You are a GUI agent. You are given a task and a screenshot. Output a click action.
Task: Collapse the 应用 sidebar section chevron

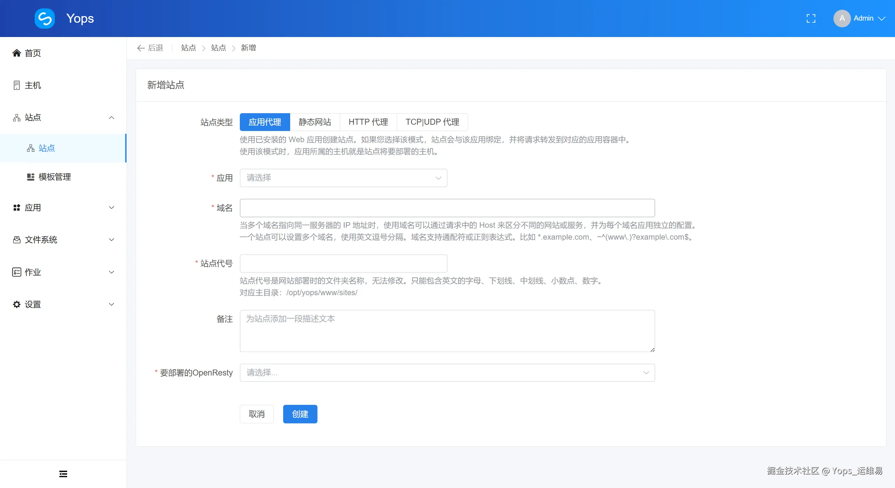point(111,207)
